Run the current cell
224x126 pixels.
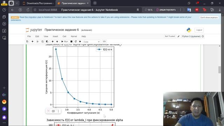[64, 42]
